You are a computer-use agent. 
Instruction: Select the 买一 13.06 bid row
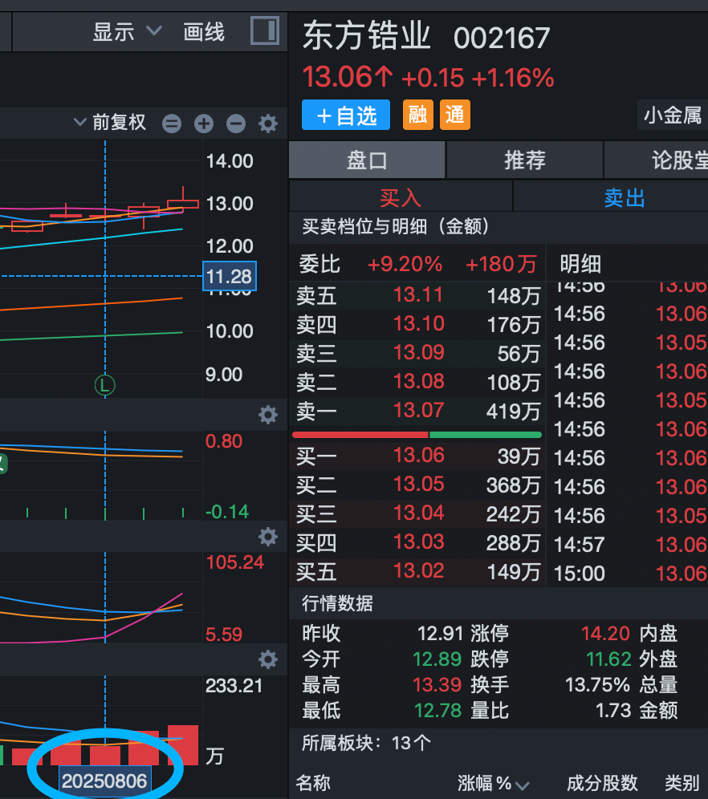pyautogui.click(x=417, y=456)
